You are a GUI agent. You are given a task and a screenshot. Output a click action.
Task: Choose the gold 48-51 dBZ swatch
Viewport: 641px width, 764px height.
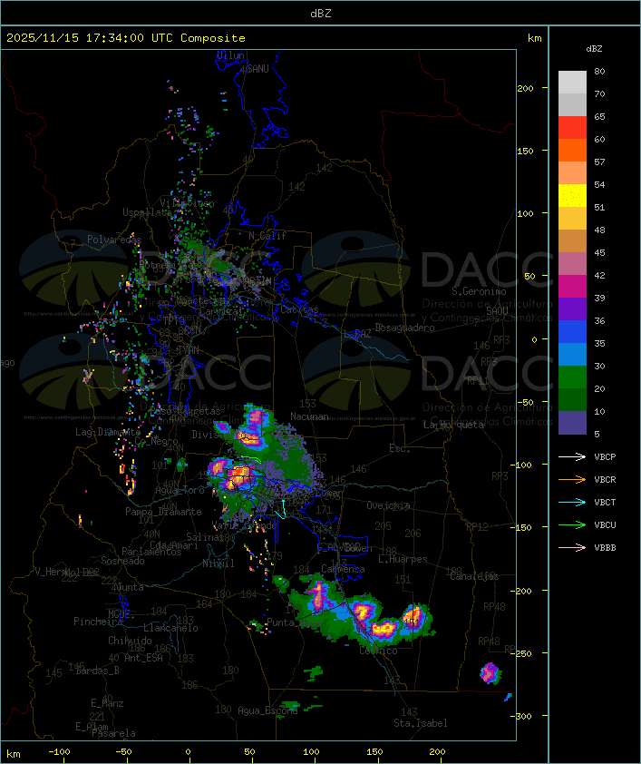pos(572,219)
